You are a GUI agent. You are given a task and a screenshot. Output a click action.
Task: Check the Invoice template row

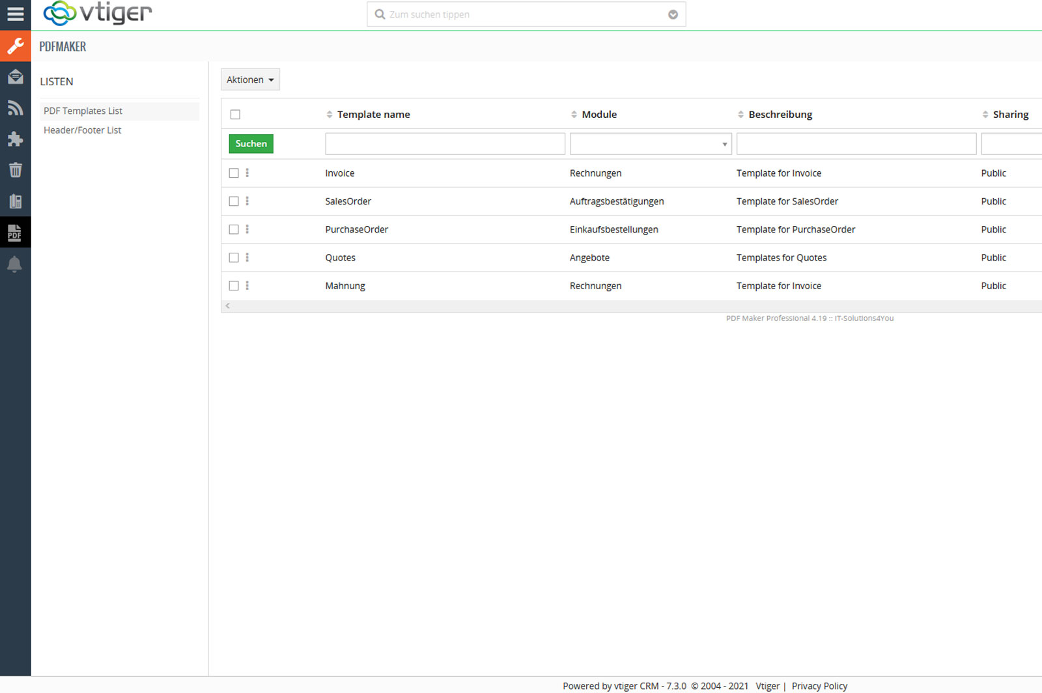234,173
